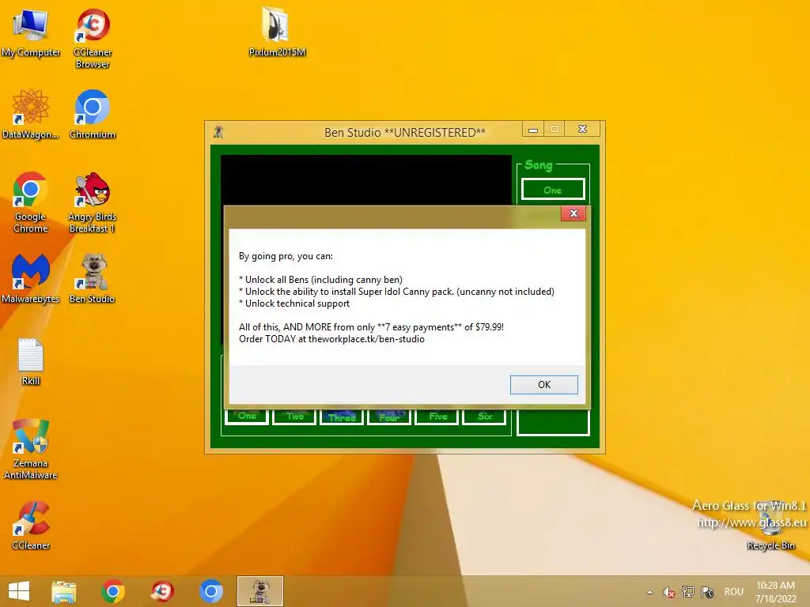Open the Rkill file on desktop
Viewport: 810px width, 607px height.
31,362
